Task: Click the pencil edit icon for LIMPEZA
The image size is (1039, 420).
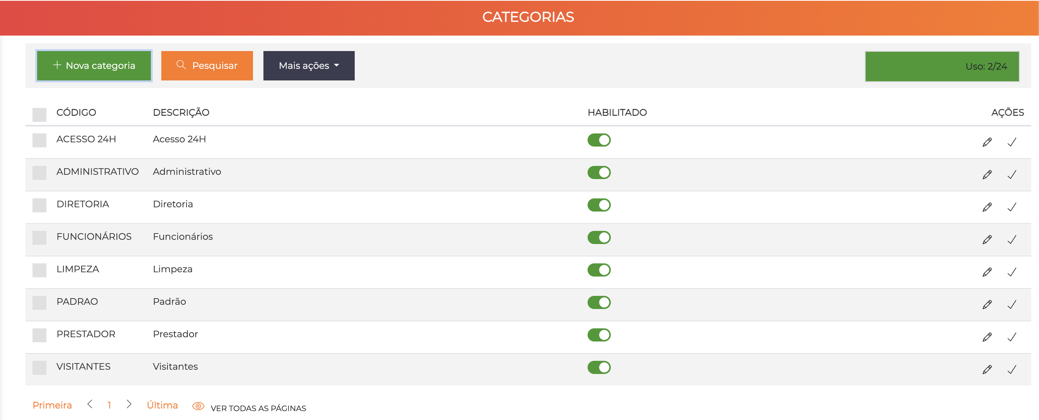Action: coord(987,271)
